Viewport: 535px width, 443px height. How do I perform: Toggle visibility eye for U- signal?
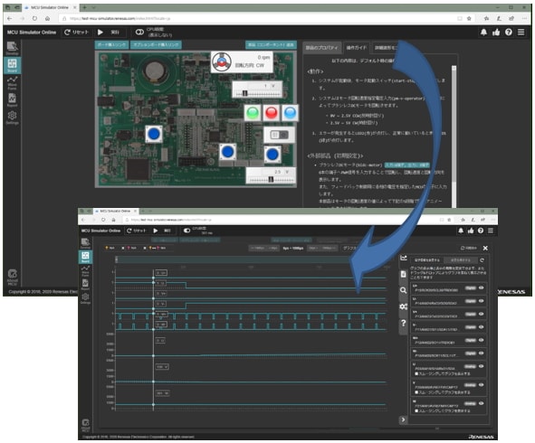481,301
